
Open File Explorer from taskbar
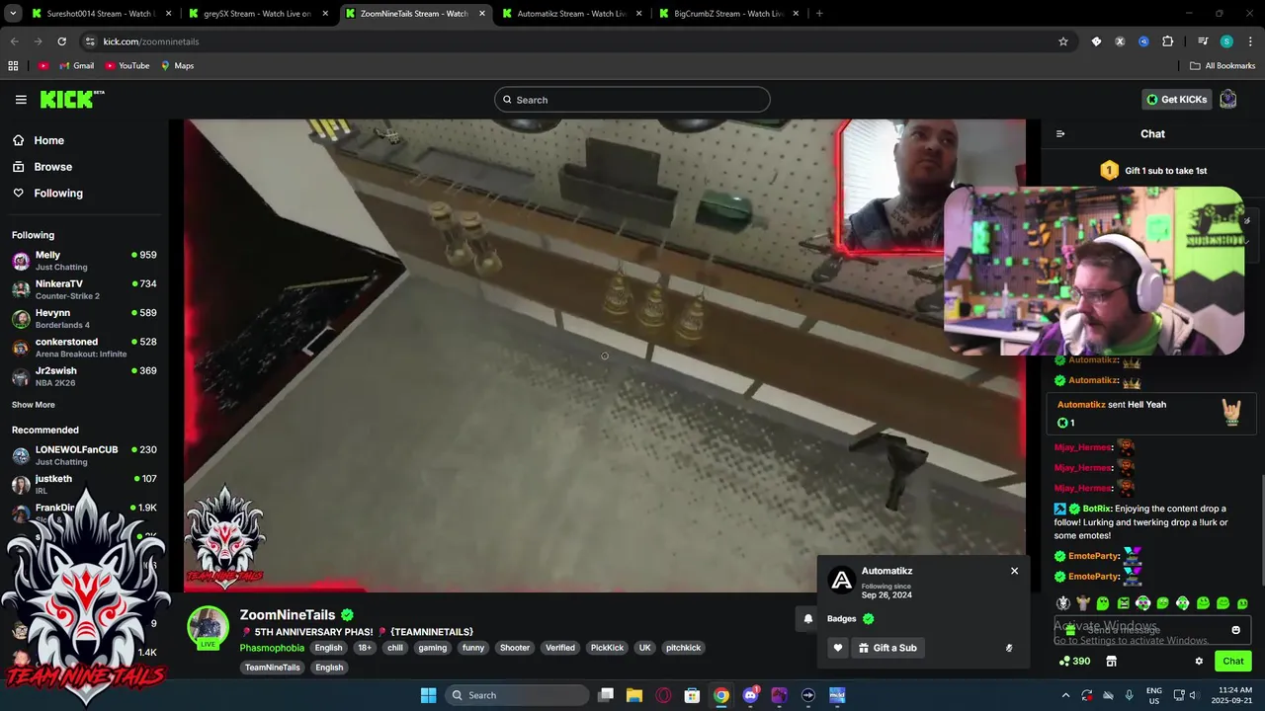click(x=634, y=695)
